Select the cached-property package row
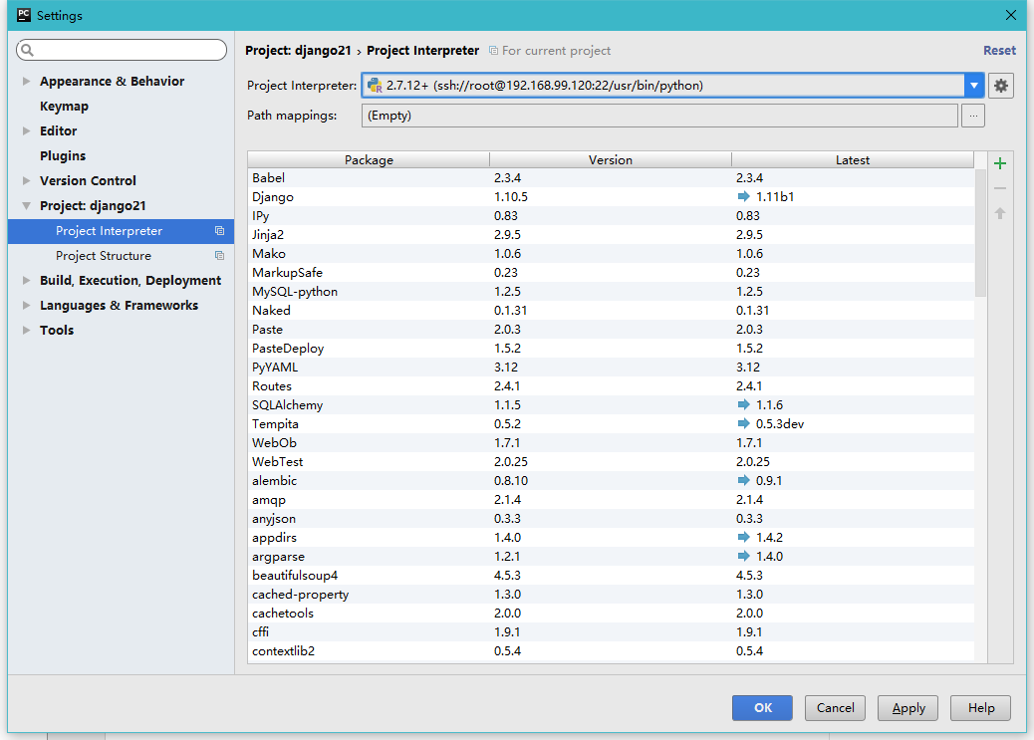Viewport: 1034px width, 740px height. pyautogui.click(x=612, y=595)
